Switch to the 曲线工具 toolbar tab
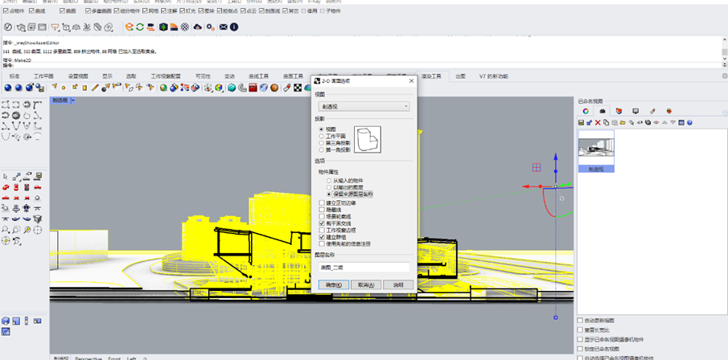 258,76
